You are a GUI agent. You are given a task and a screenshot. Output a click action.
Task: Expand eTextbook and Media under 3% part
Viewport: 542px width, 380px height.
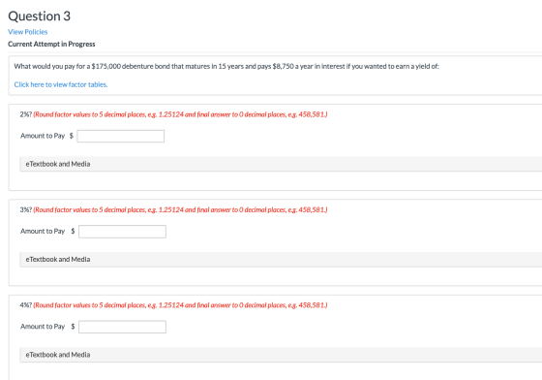(x=281, y=259)
